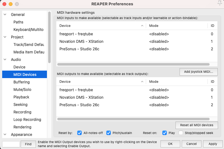Confirm with the OK button
Screen dimensions: 224x149
coord(170,144)
